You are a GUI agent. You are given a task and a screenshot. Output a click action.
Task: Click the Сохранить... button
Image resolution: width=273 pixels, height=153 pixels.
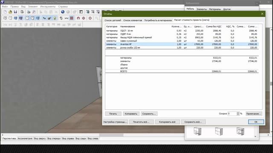coord(149,114)
